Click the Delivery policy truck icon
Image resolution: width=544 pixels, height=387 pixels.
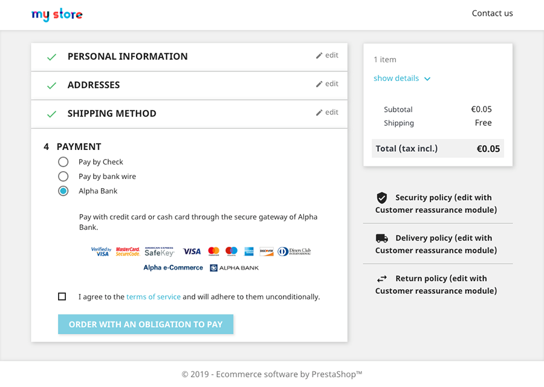click(382, 238)
